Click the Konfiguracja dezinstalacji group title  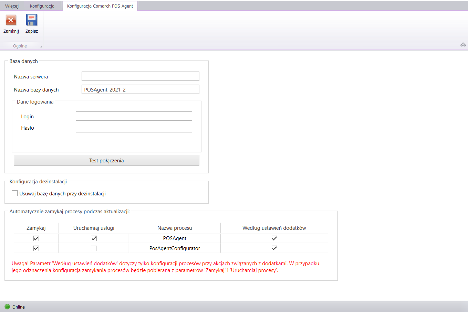(x=38, y=181)
